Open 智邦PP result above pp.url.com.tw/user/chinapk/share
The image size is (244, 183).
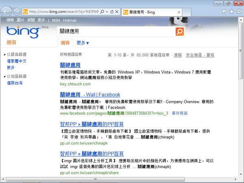coord(92,154)
